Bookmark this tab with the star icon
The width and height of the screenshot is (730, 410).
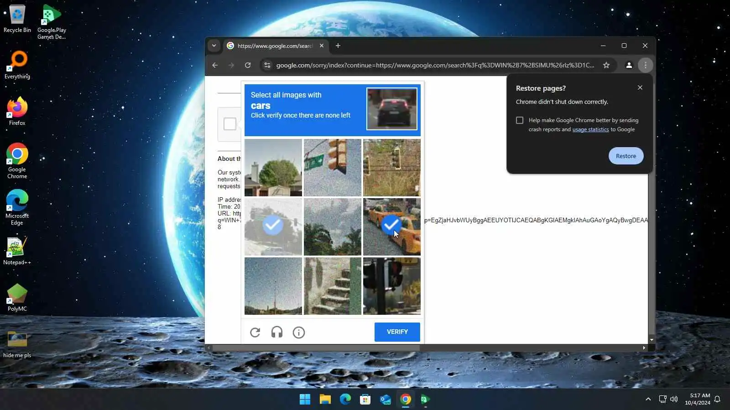[606, 65]
